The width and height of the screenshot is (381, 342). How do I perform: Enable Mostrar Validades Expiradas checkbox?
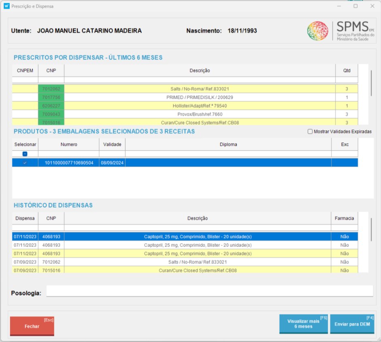point(310,132)
